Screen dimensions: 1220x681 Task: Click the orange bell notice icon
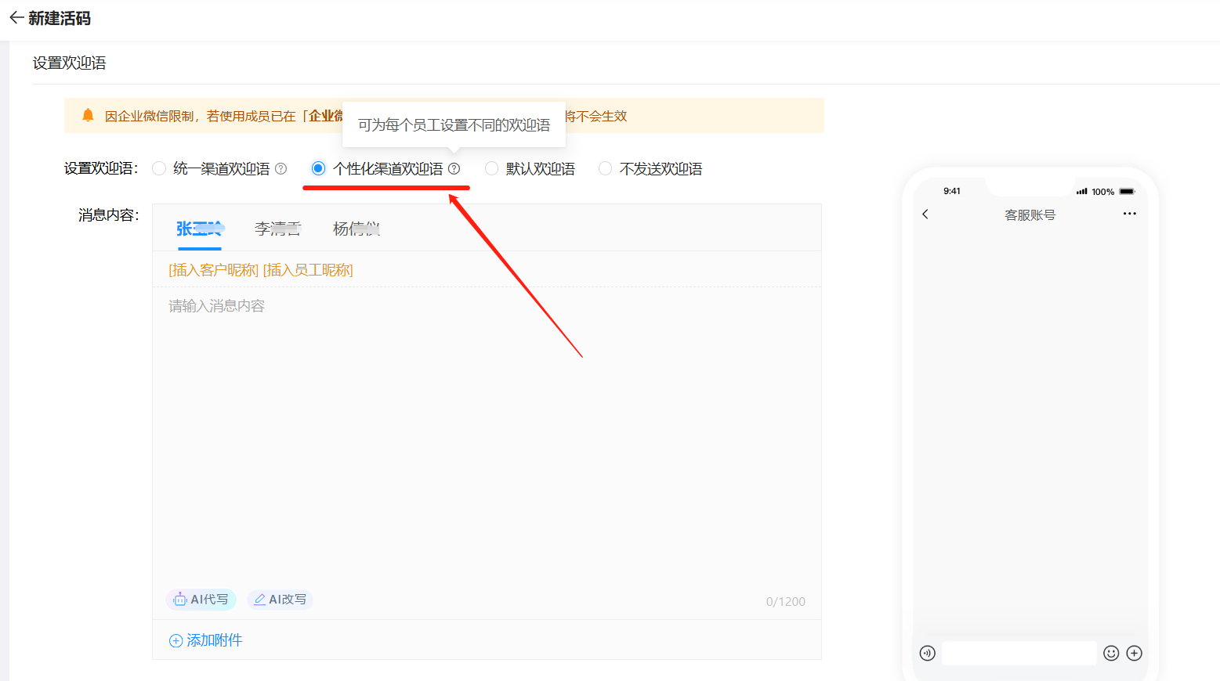point(88,116)
